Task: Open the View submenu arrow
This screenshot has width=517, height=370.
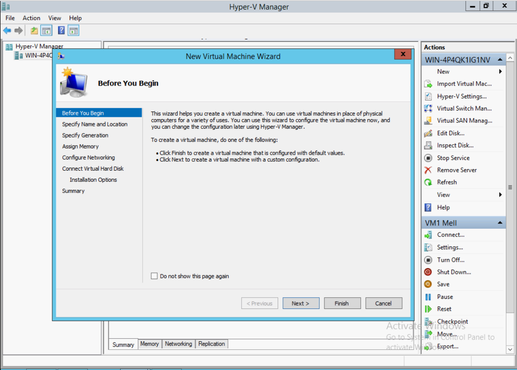Action: tap(500, 195)
